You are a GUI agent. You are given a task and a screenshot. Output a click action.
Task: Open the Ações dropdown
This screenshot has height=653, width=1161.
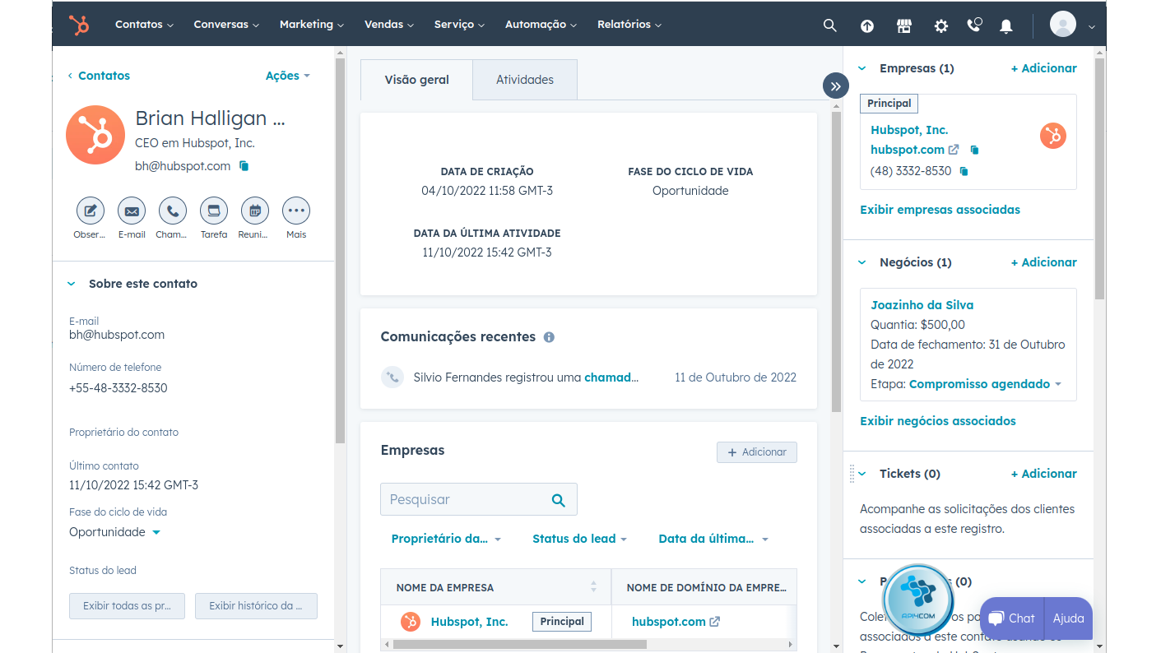point(287,76)
